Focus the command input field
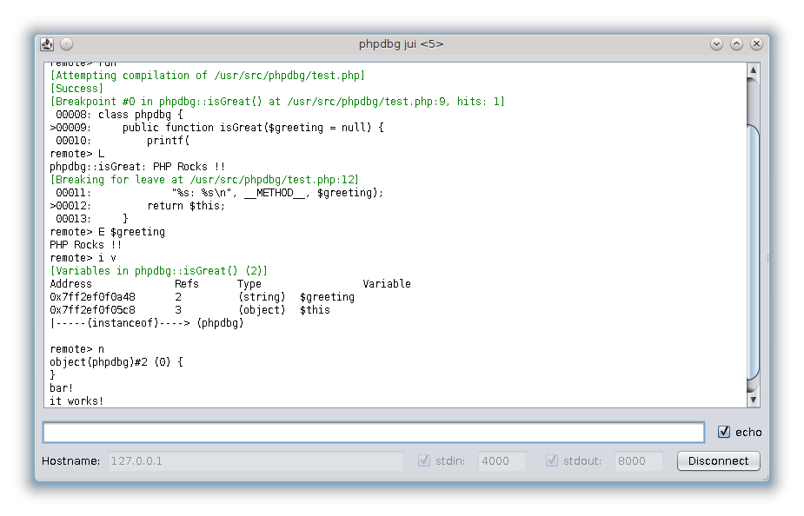This screenshot has width=804, height=516. coord(374,432)
